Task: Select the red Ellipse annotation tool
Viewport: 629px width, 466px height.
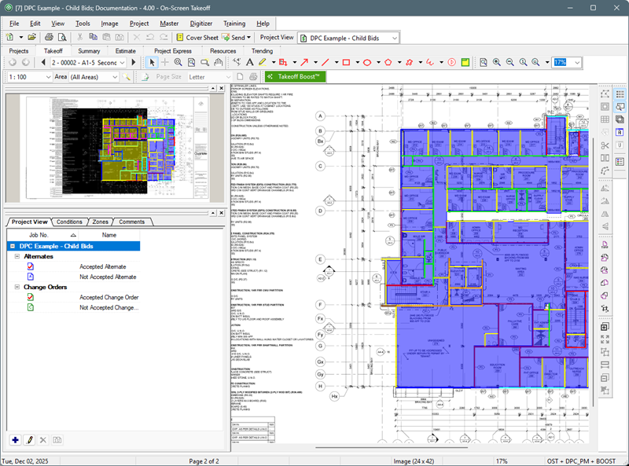Action: click(367, 62)
